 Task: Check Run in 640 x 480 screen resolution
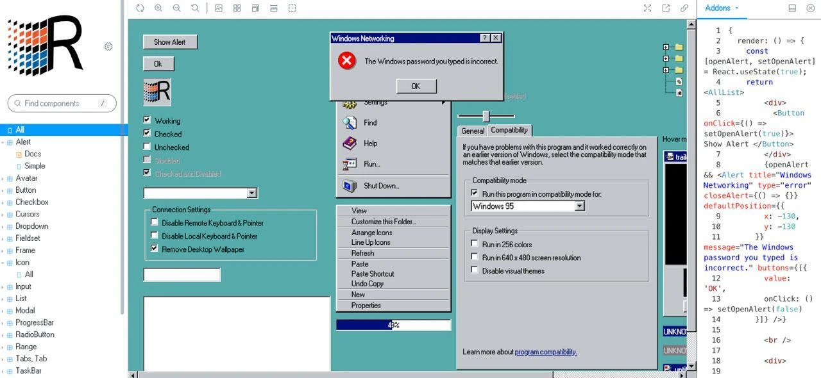coord(475,257)
